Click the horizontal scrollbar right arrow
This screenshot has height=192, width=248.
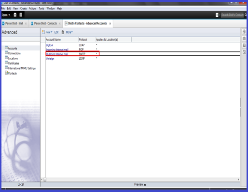(238, 179)
